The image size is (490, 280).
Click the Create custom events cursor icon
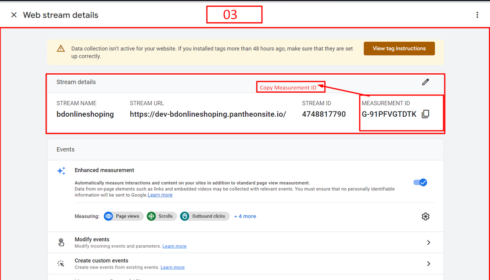(61, 264)
